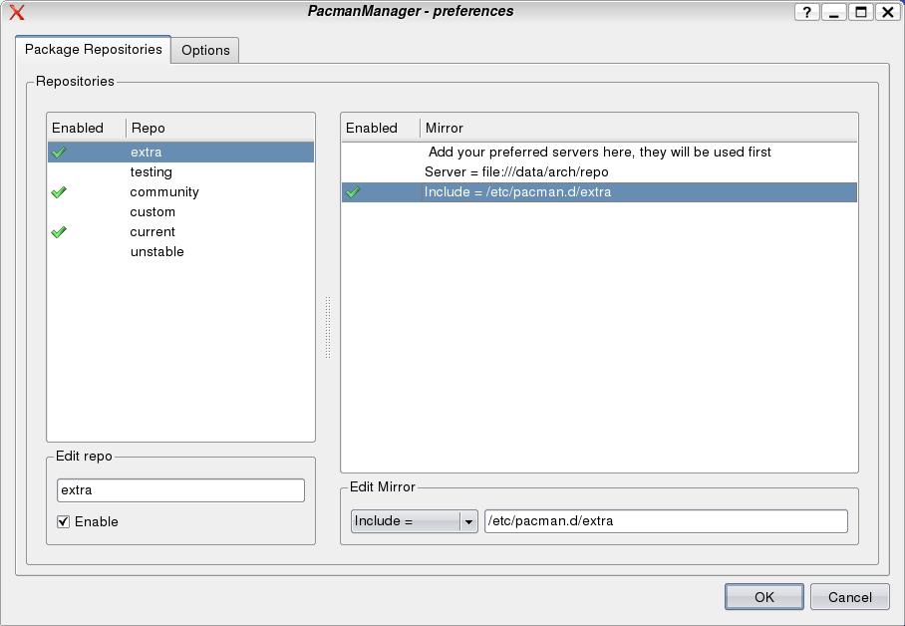Select the Include = /etc/pacman.d/extra mirror row

click(x=599, y=192)
